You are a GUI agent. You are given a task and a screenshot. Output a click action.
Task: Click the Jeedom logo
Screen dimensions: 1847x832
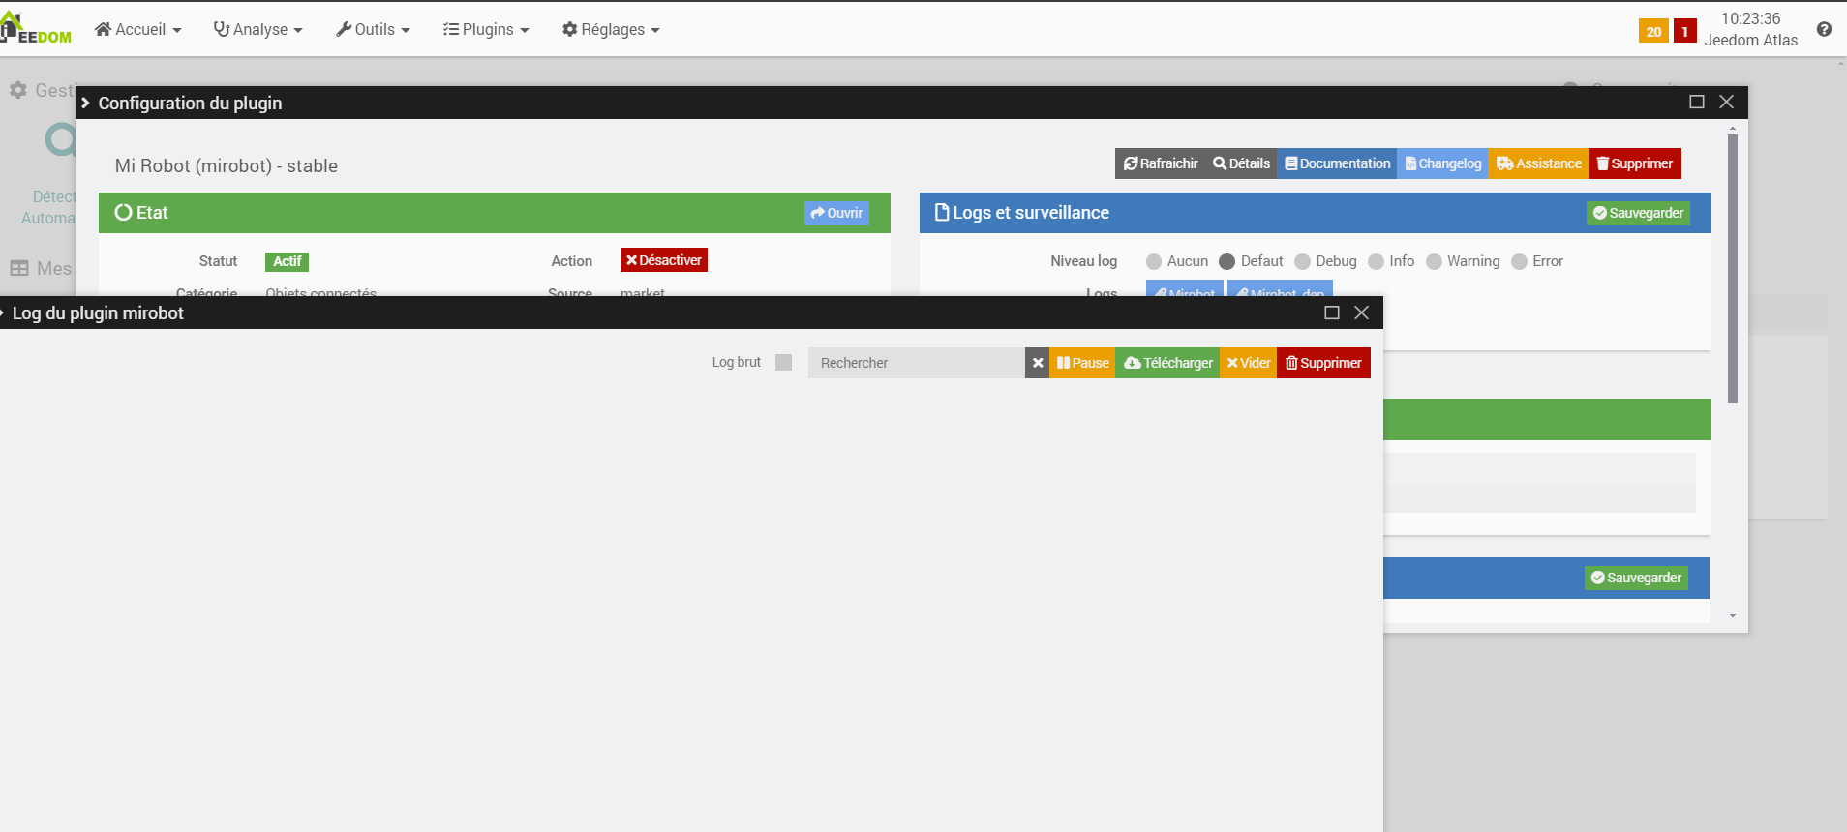pyautogui.click(x=36, y=29)
